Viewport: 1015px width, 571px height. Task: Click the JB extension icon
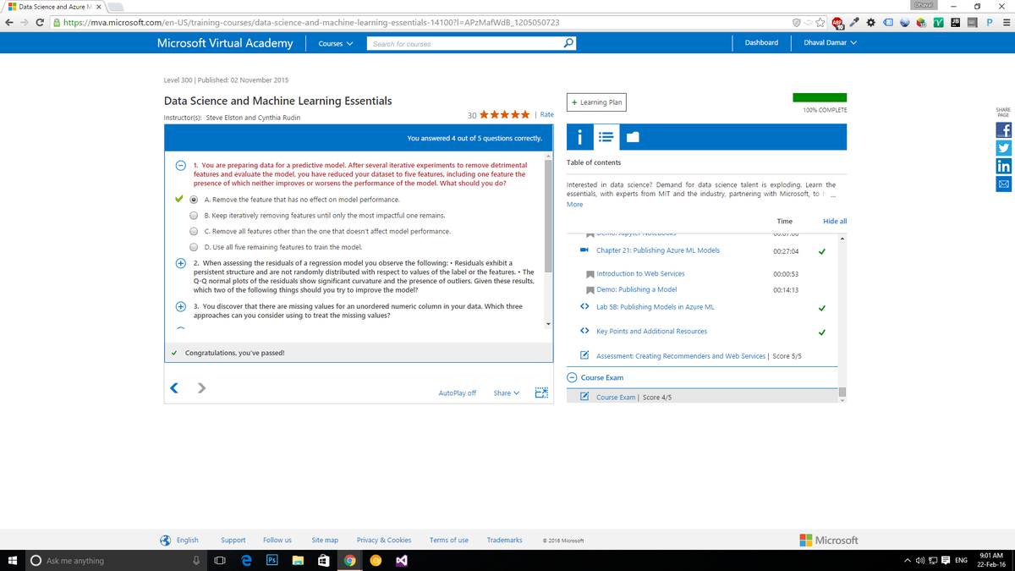(955, 23)
